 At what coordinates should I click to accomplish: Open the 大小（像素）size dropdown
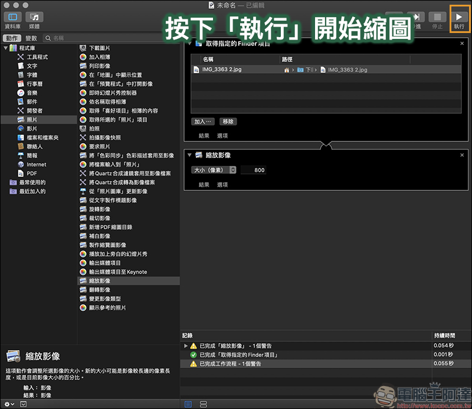[x=214, y=170]
